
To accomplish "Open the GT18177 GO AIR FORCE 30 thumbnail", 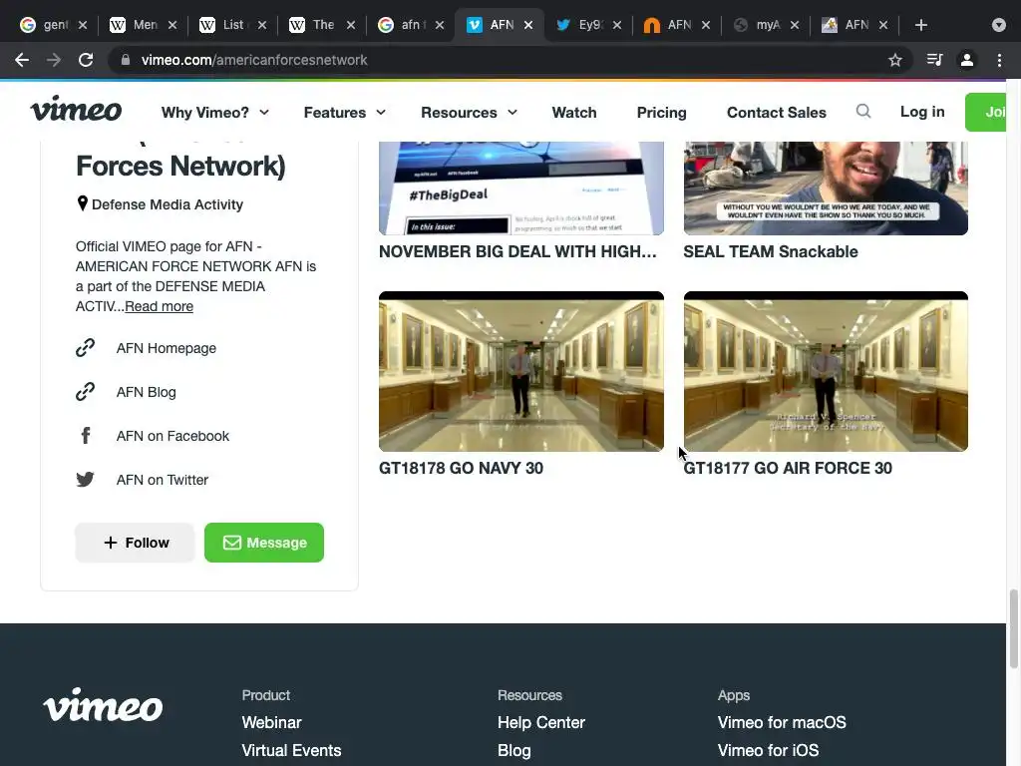I will (826, 371).
